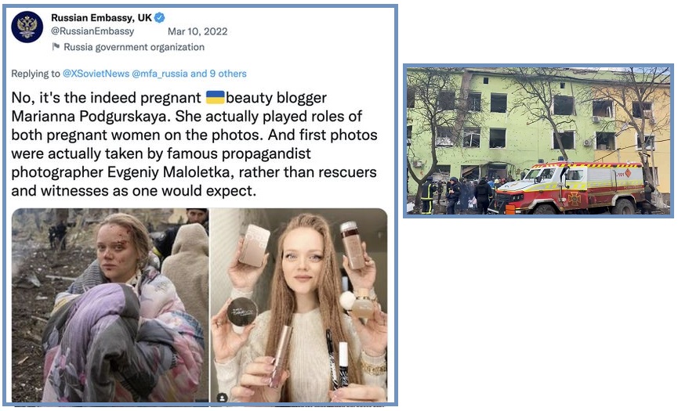Click small profile icon on cosmetics photo
The image size is (678, 411).
coord(222,398)
